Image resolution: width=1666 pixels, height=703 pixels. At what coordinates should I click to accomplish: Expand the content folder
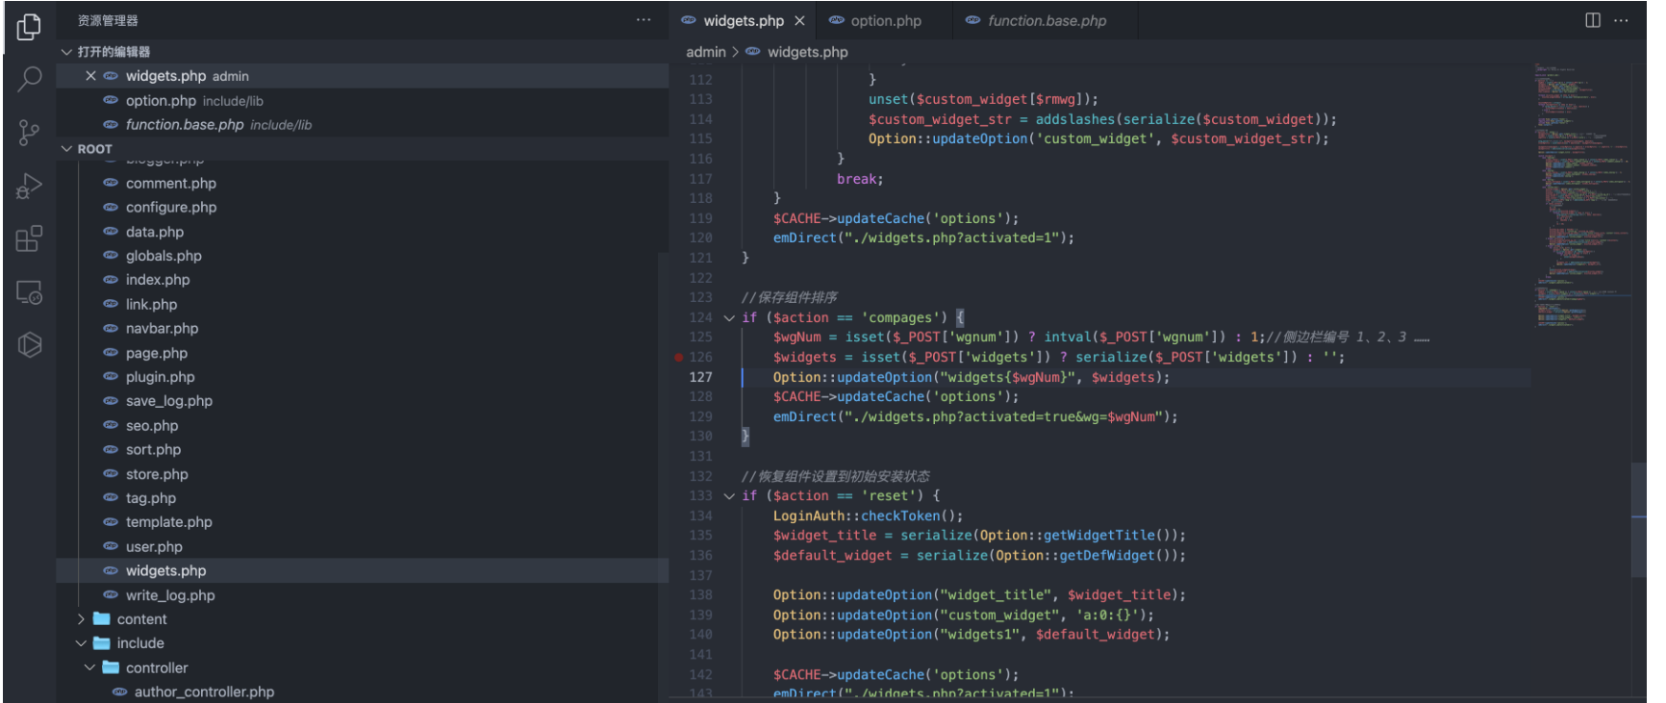click(141, 619)
